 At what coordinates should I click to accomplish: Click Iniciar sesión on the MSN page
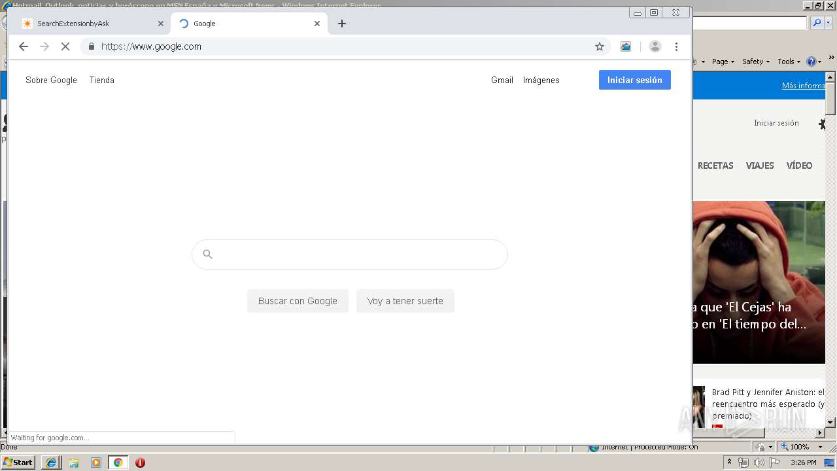tap(776, 123)
